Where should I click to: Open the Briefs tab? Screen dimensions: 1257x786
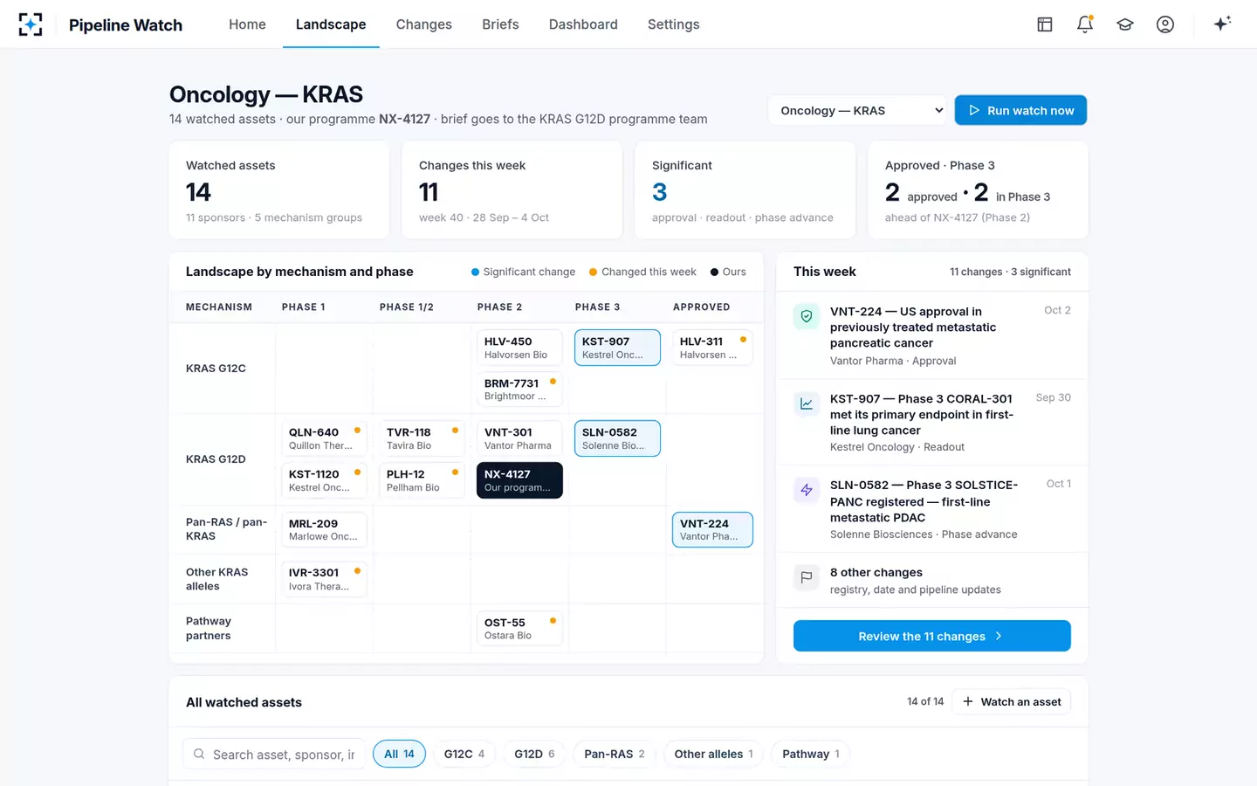(x=500, y=24)
